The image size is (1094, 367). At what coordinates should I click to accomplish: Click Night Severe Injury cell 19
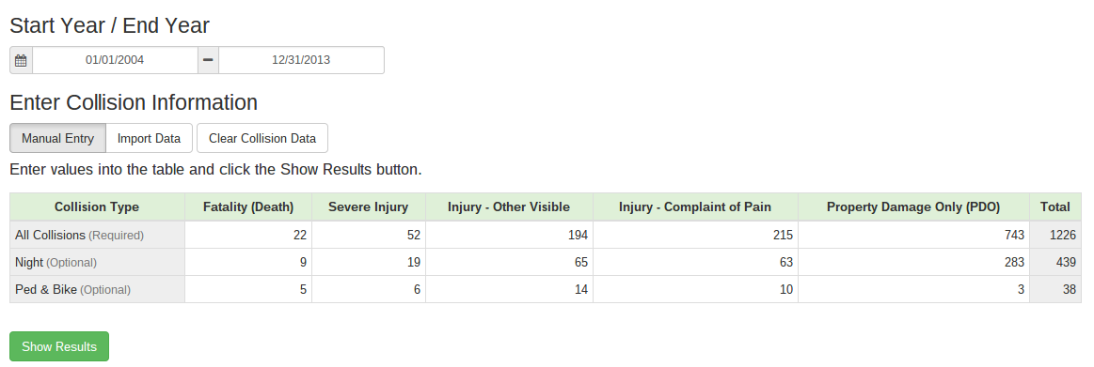point(369,262)
